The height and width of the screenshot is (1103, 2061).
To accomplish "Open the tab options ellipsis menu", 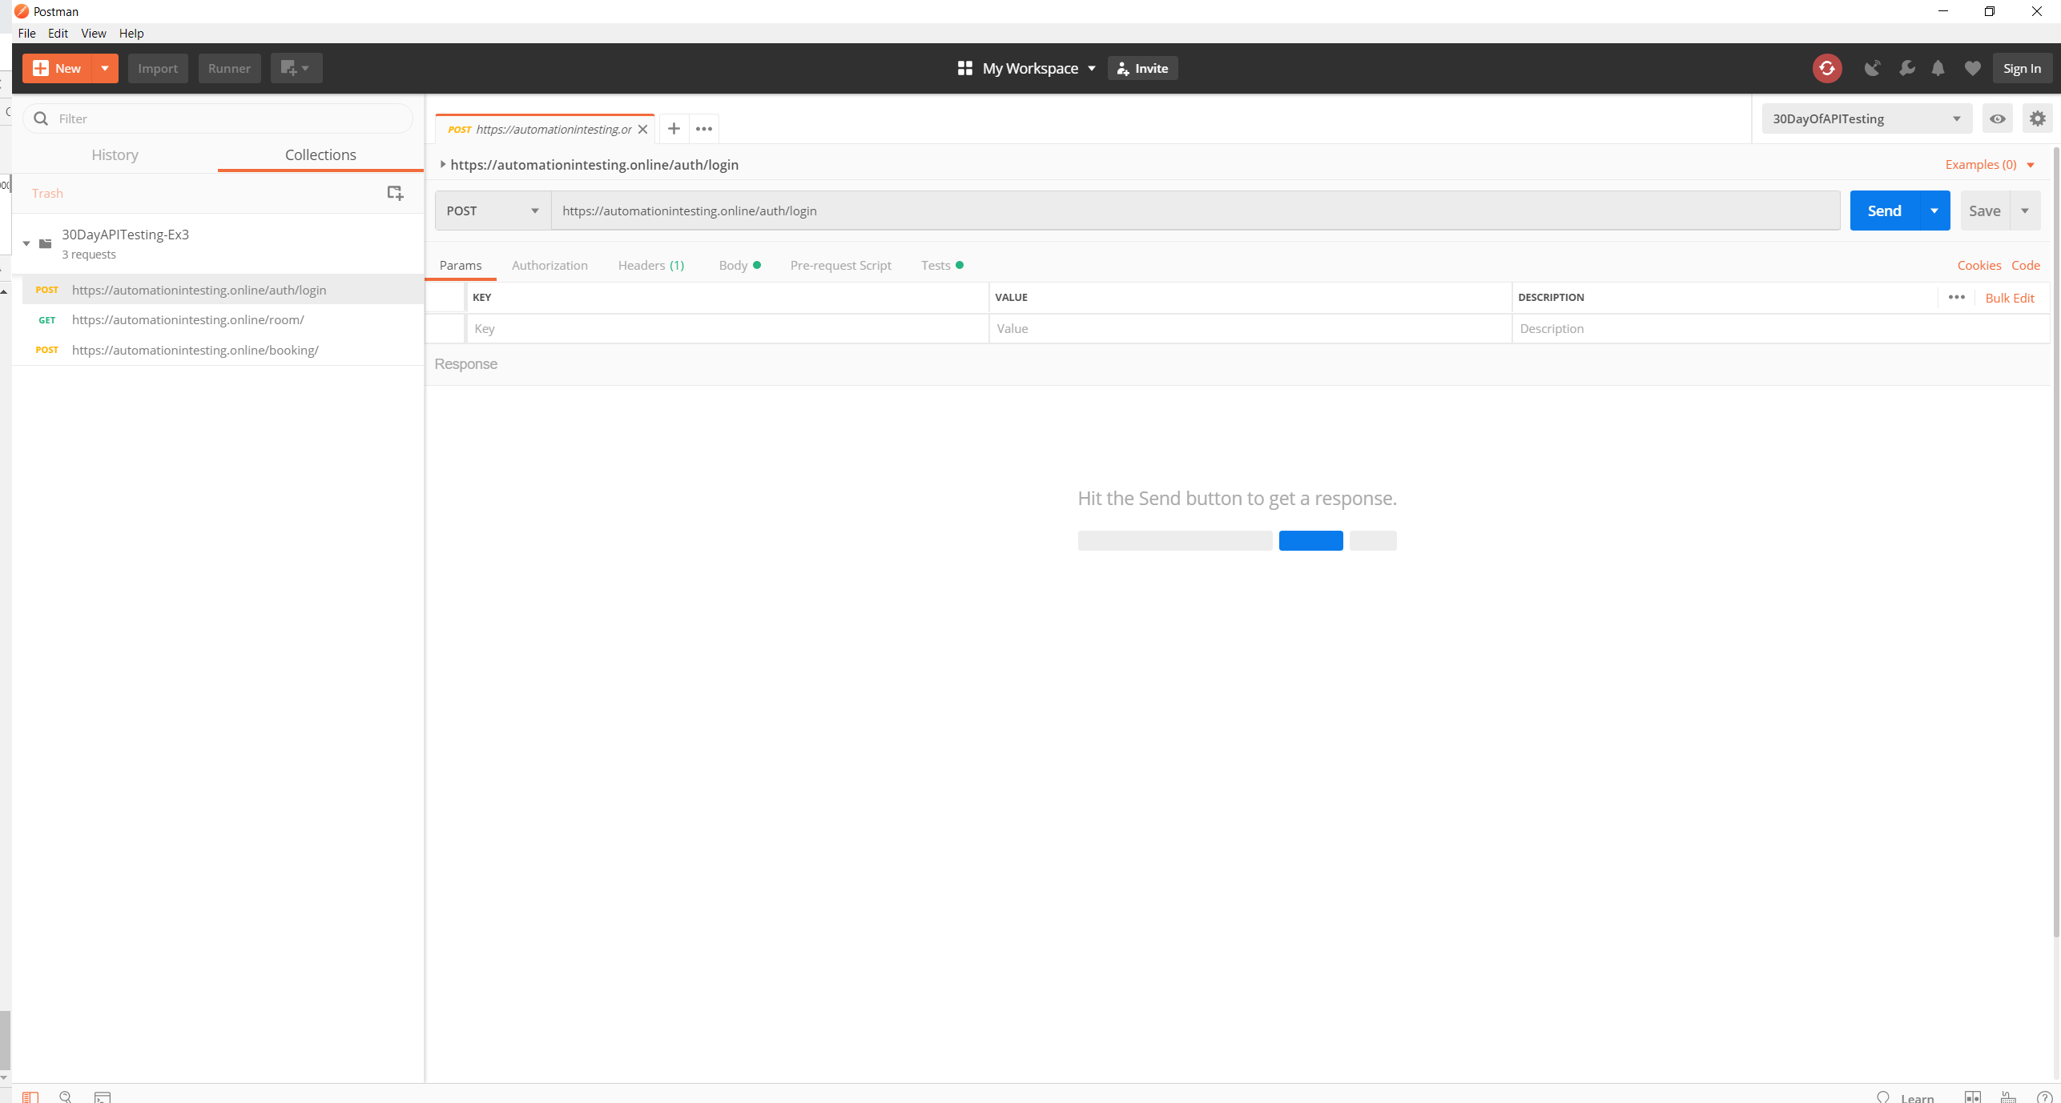I will [x=704, y=129].
